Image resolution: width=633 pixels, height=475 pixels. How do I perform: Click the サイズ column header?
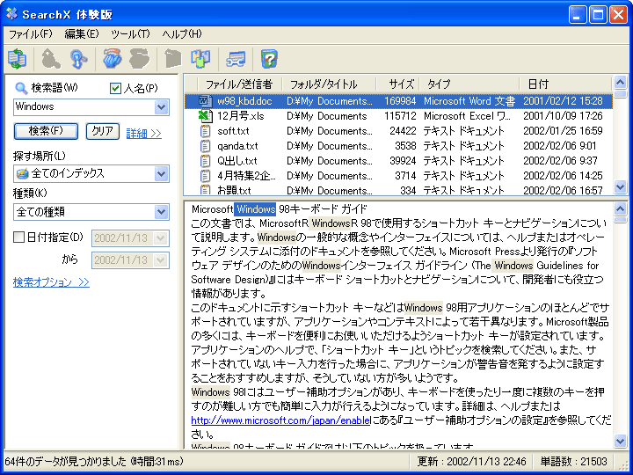[x=401, y=84]
